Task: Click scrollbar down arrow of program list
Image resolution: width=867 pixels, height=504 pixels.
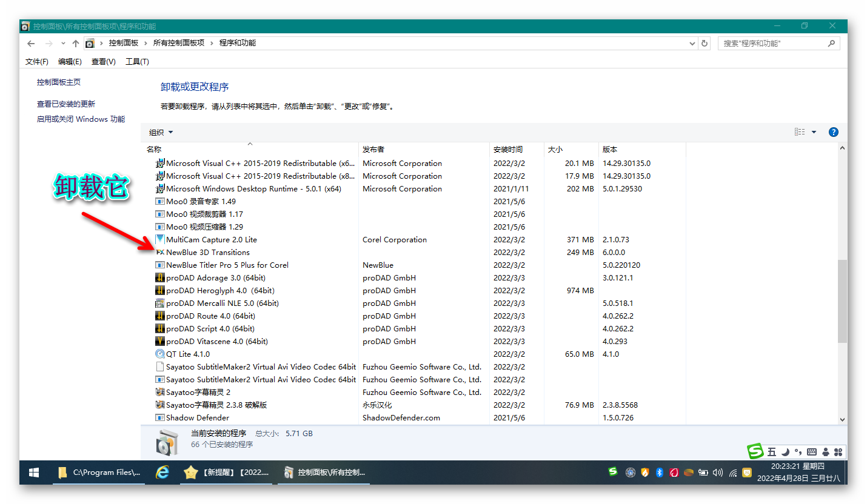Action: tap(842, 419)
